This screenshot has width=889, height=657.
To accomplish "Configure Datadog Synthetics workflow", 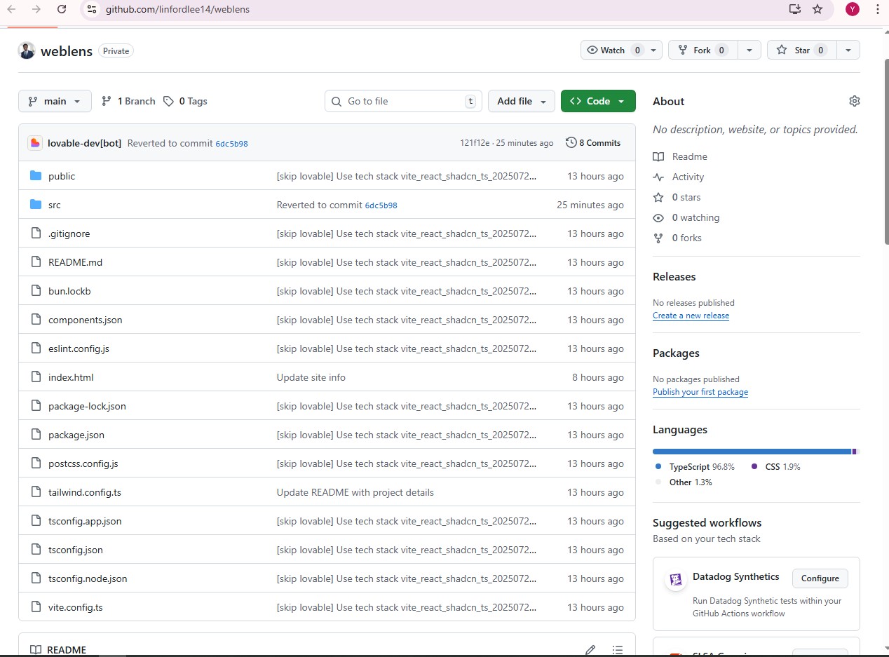I will (x=820, y=578).
